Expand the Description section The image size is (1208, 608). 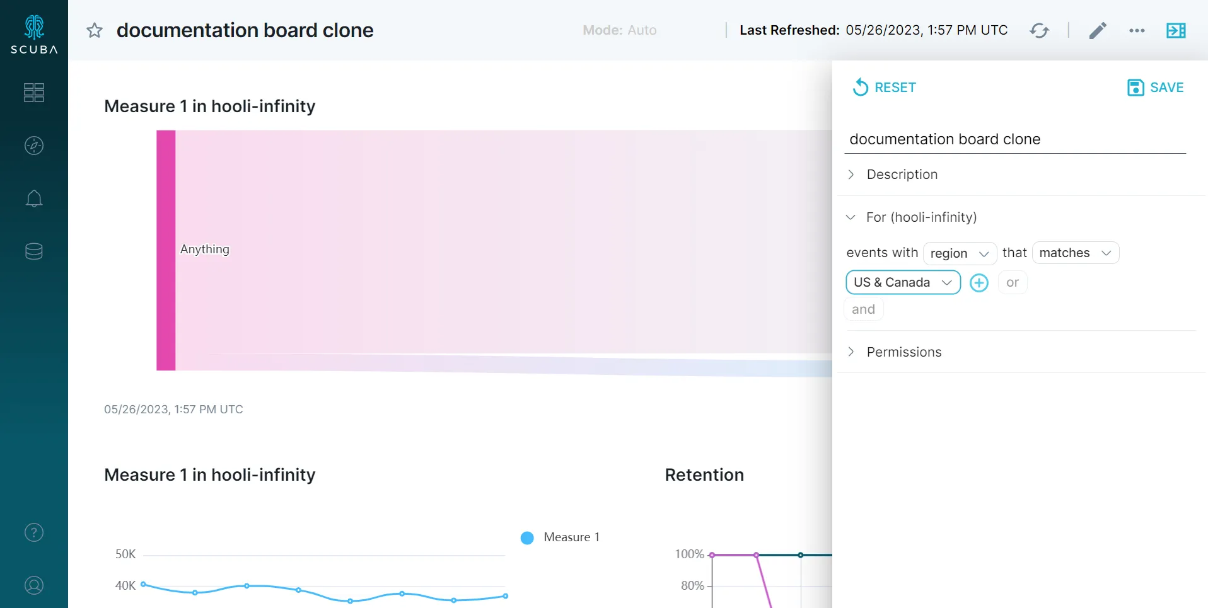(902, 175)
